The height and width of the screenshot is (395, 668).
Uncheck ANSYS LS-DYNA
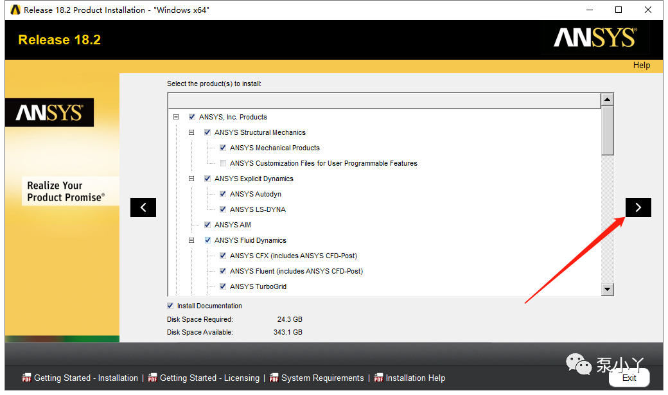click(x=223, y=209)
